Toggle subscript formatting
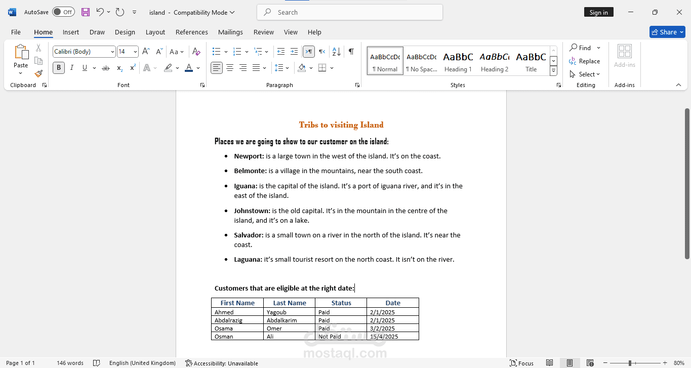The image size is (691, 368). 119,68
